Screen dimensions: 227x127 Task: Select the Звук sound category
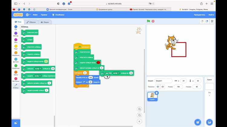point(16,41)
